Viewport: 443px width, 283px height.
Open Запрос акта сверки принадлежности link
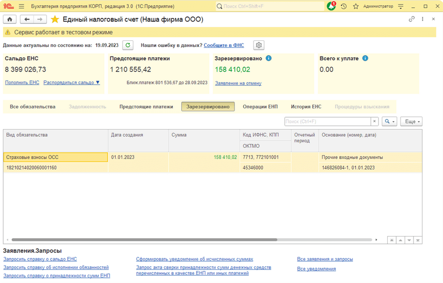(x=203, y=270)
